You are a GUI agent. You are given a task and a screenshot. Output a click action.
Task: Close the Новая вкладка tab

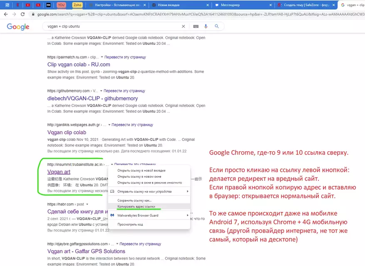(x=208, y=5)
